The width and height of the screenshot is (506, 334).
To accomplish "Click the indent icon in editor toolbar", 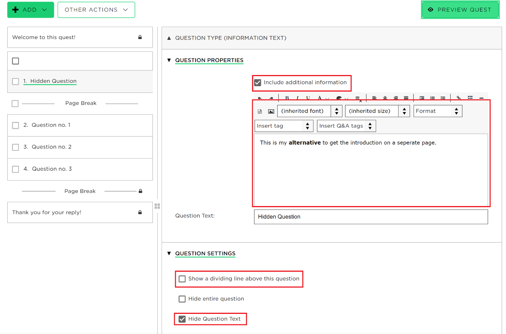I will tap(422, 98).
